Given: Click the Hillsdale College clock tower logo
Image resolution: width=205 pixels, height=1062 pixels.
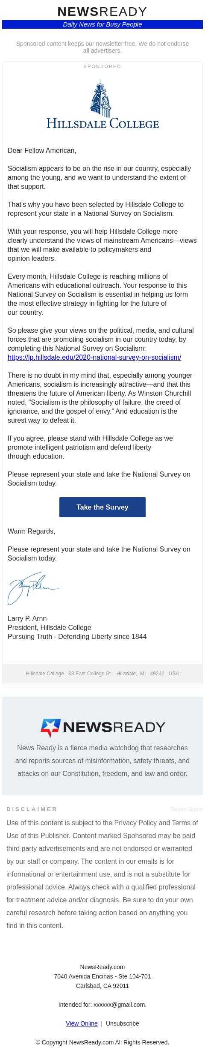Looking at the screenshot, I should coord(101,98).
